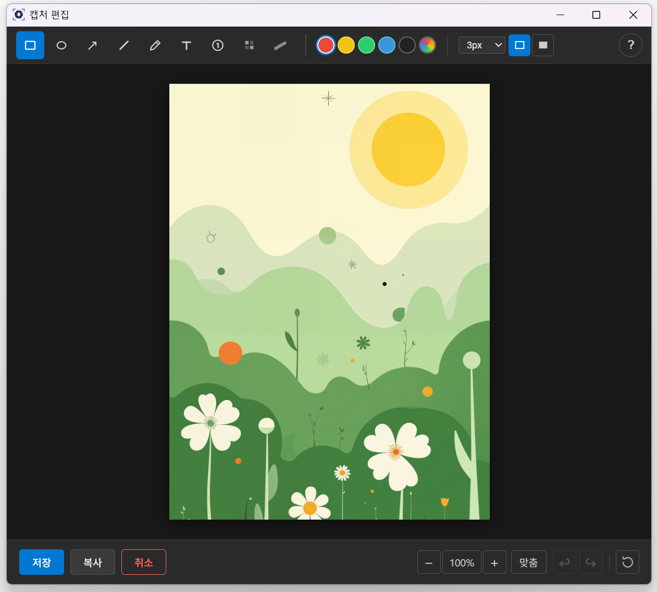Image resolution: width=657 pixels, height=592 pixels.
Task: Select the ellipse drawing tool
Action: (61, 45)
